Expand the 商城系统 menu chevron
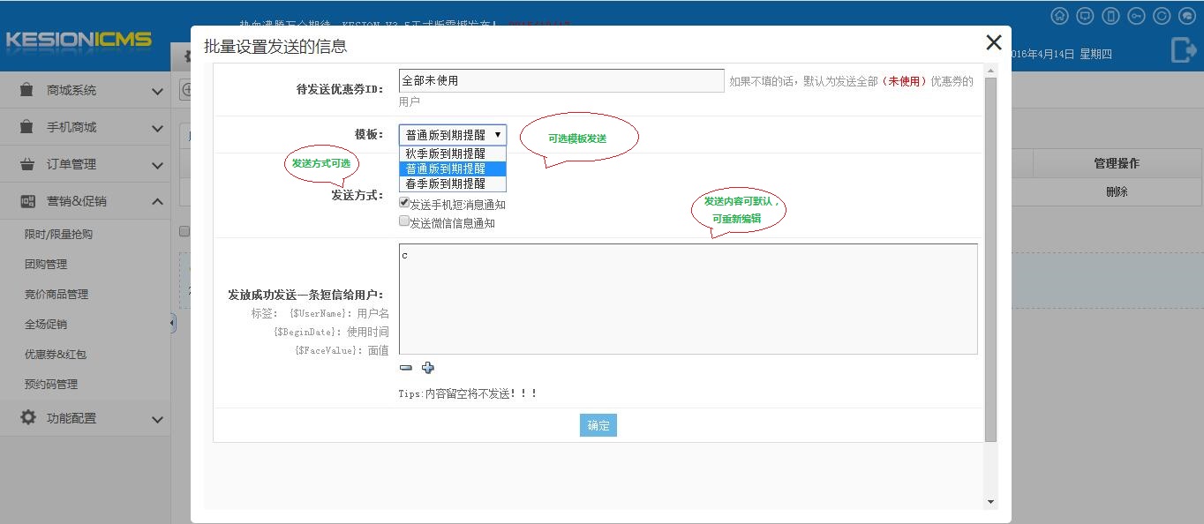The width and height of the screenshot is (1204, 524). [x=157, y=91]
